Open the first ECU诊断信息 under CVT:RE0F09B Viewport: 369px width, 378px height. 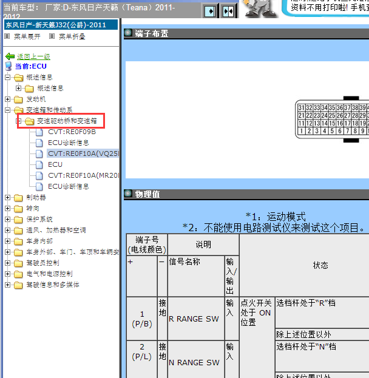coord(69,143)
